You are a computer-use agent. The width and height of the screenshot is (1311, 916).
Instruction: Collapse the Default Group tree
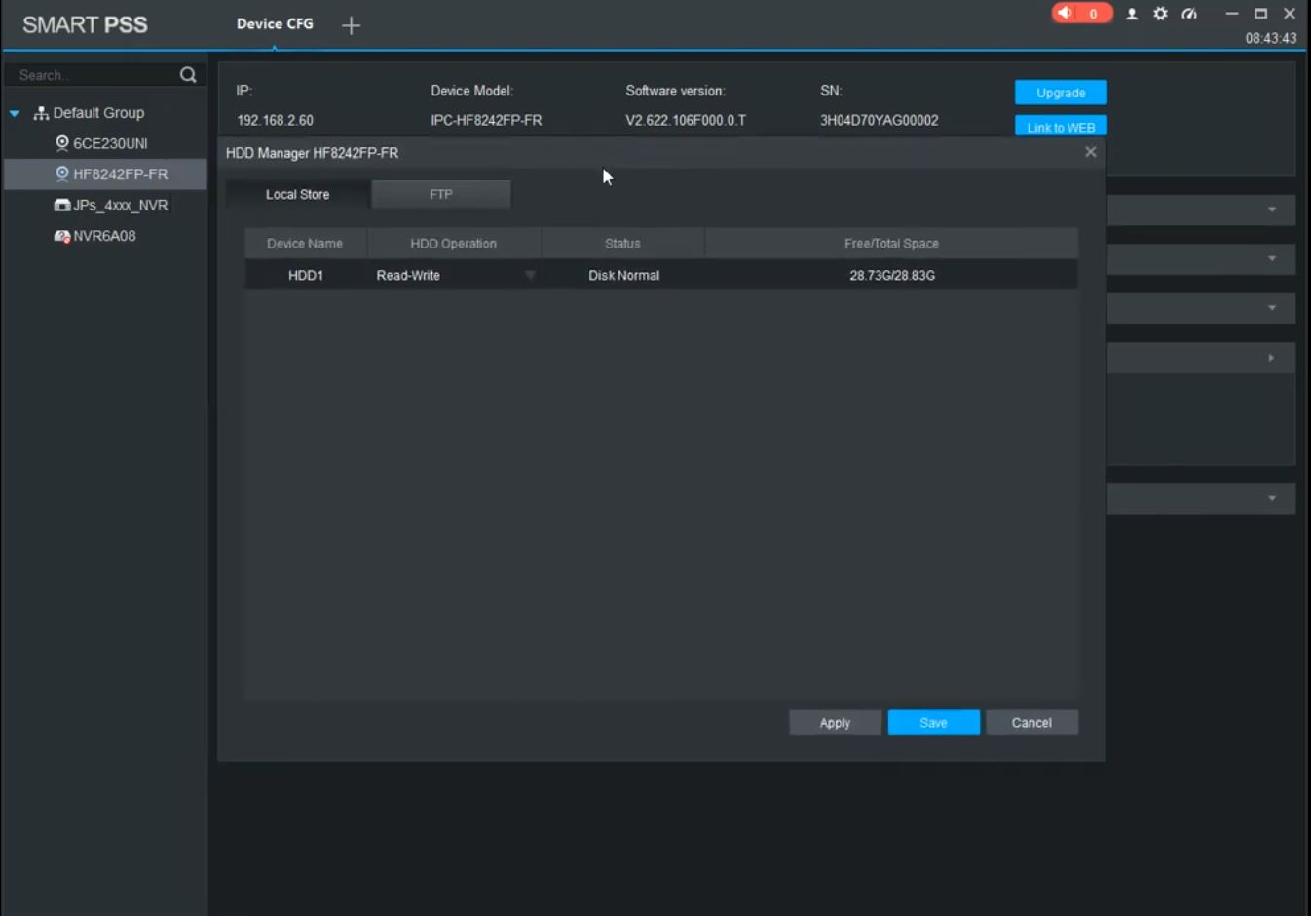tap(15, 113)
